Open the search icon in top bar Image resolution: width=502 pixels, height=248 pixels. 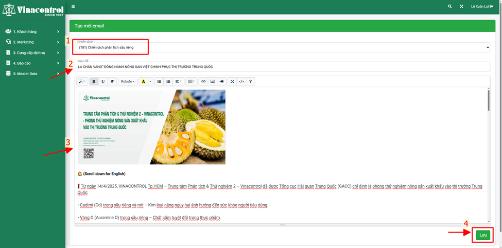pyautogui.click(x=450, y=6)
